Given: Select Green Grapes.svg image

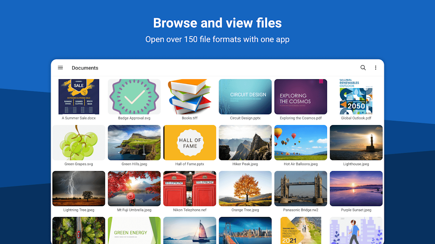Looking at the screenshot, I should (x=79, y=143).
